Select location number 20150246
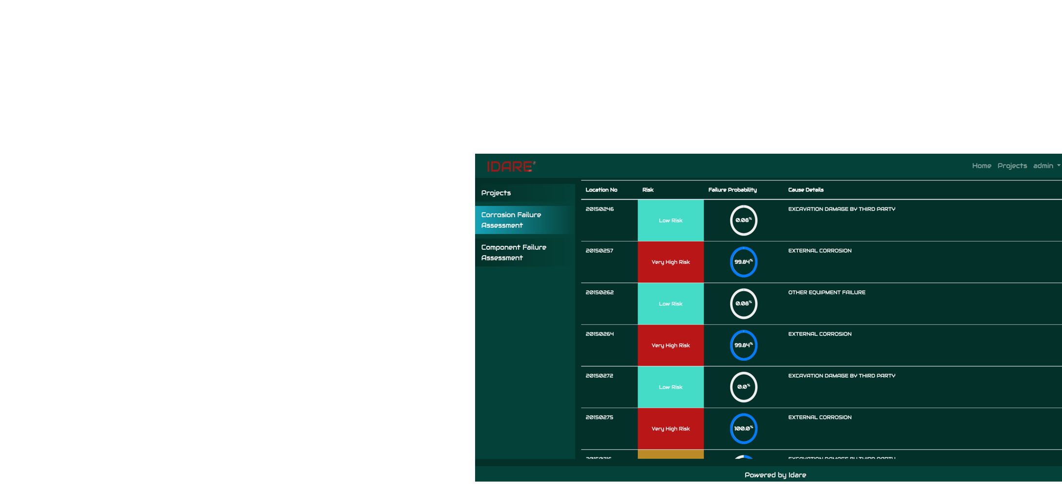 point(600,209)
